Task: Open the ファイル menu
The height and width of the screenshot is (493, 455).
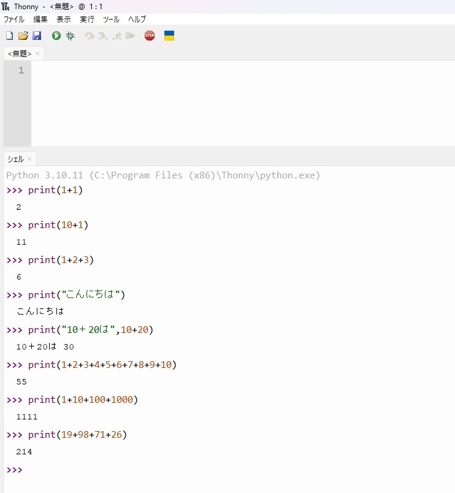Action: [14, 19]
